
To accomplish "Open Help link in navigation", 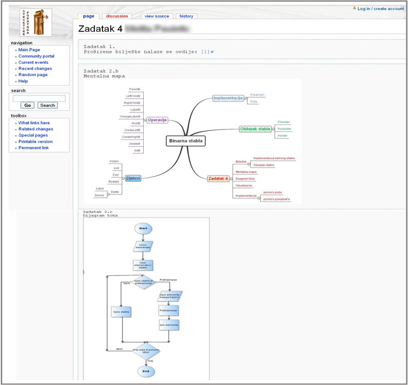I will tap(23, 81).
